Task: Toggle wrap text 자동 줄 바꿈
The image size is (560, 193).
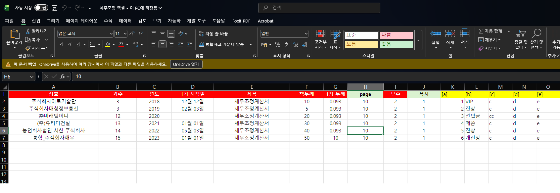Action: [213, 34]
